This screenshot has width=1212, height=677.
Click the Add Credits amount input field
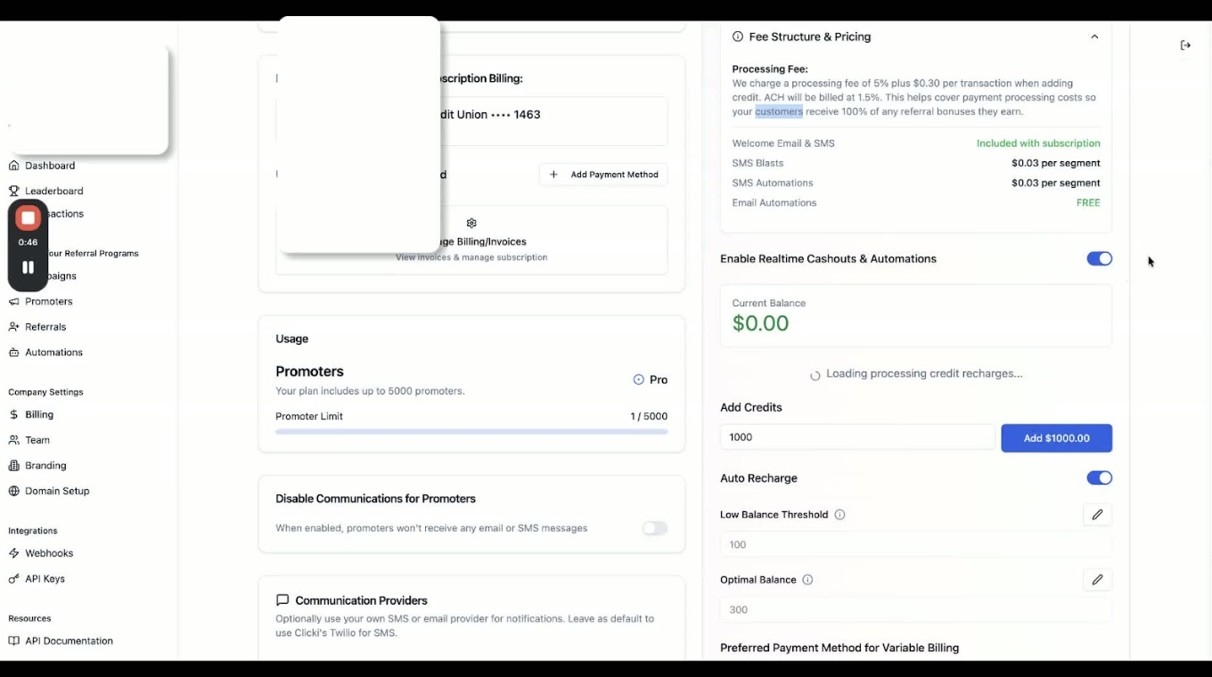pos(856,437)
